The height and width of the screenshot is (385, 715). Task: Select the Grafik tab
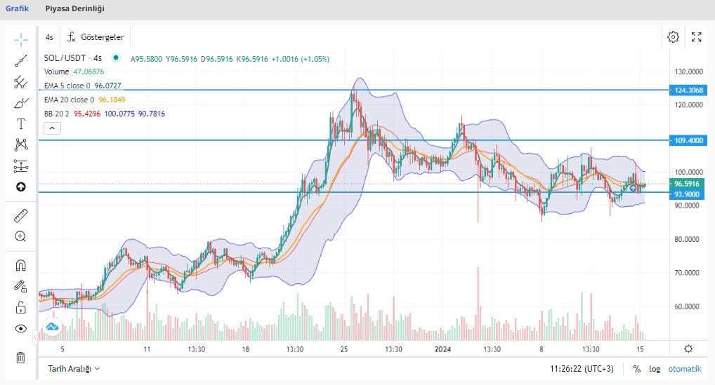17,8
